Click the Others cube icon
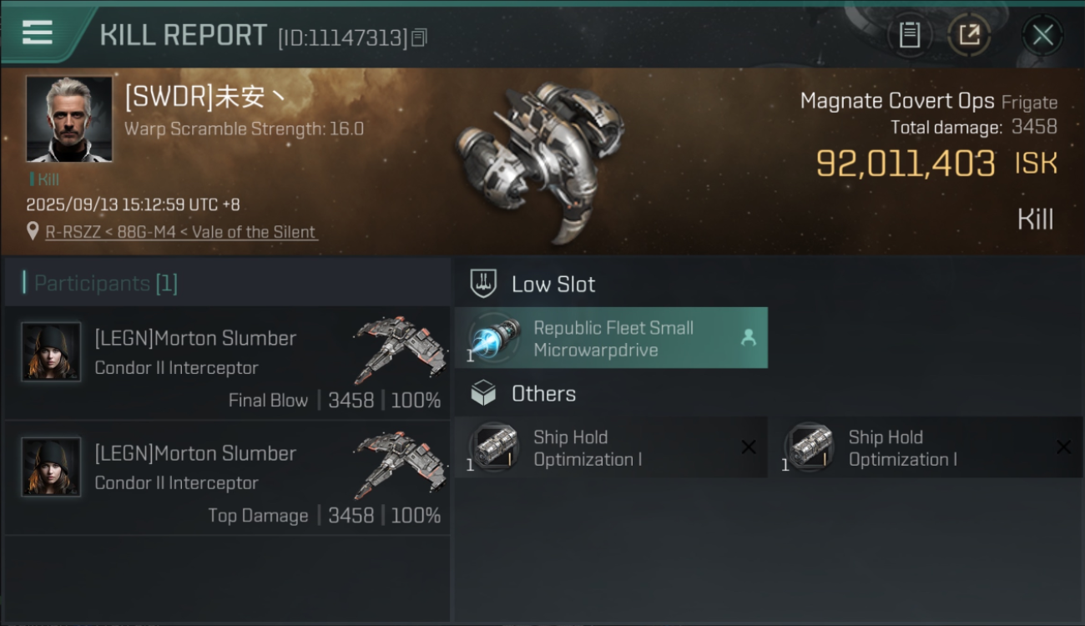This screenshot has width=1085, height=626. click(x=483, y=394)
